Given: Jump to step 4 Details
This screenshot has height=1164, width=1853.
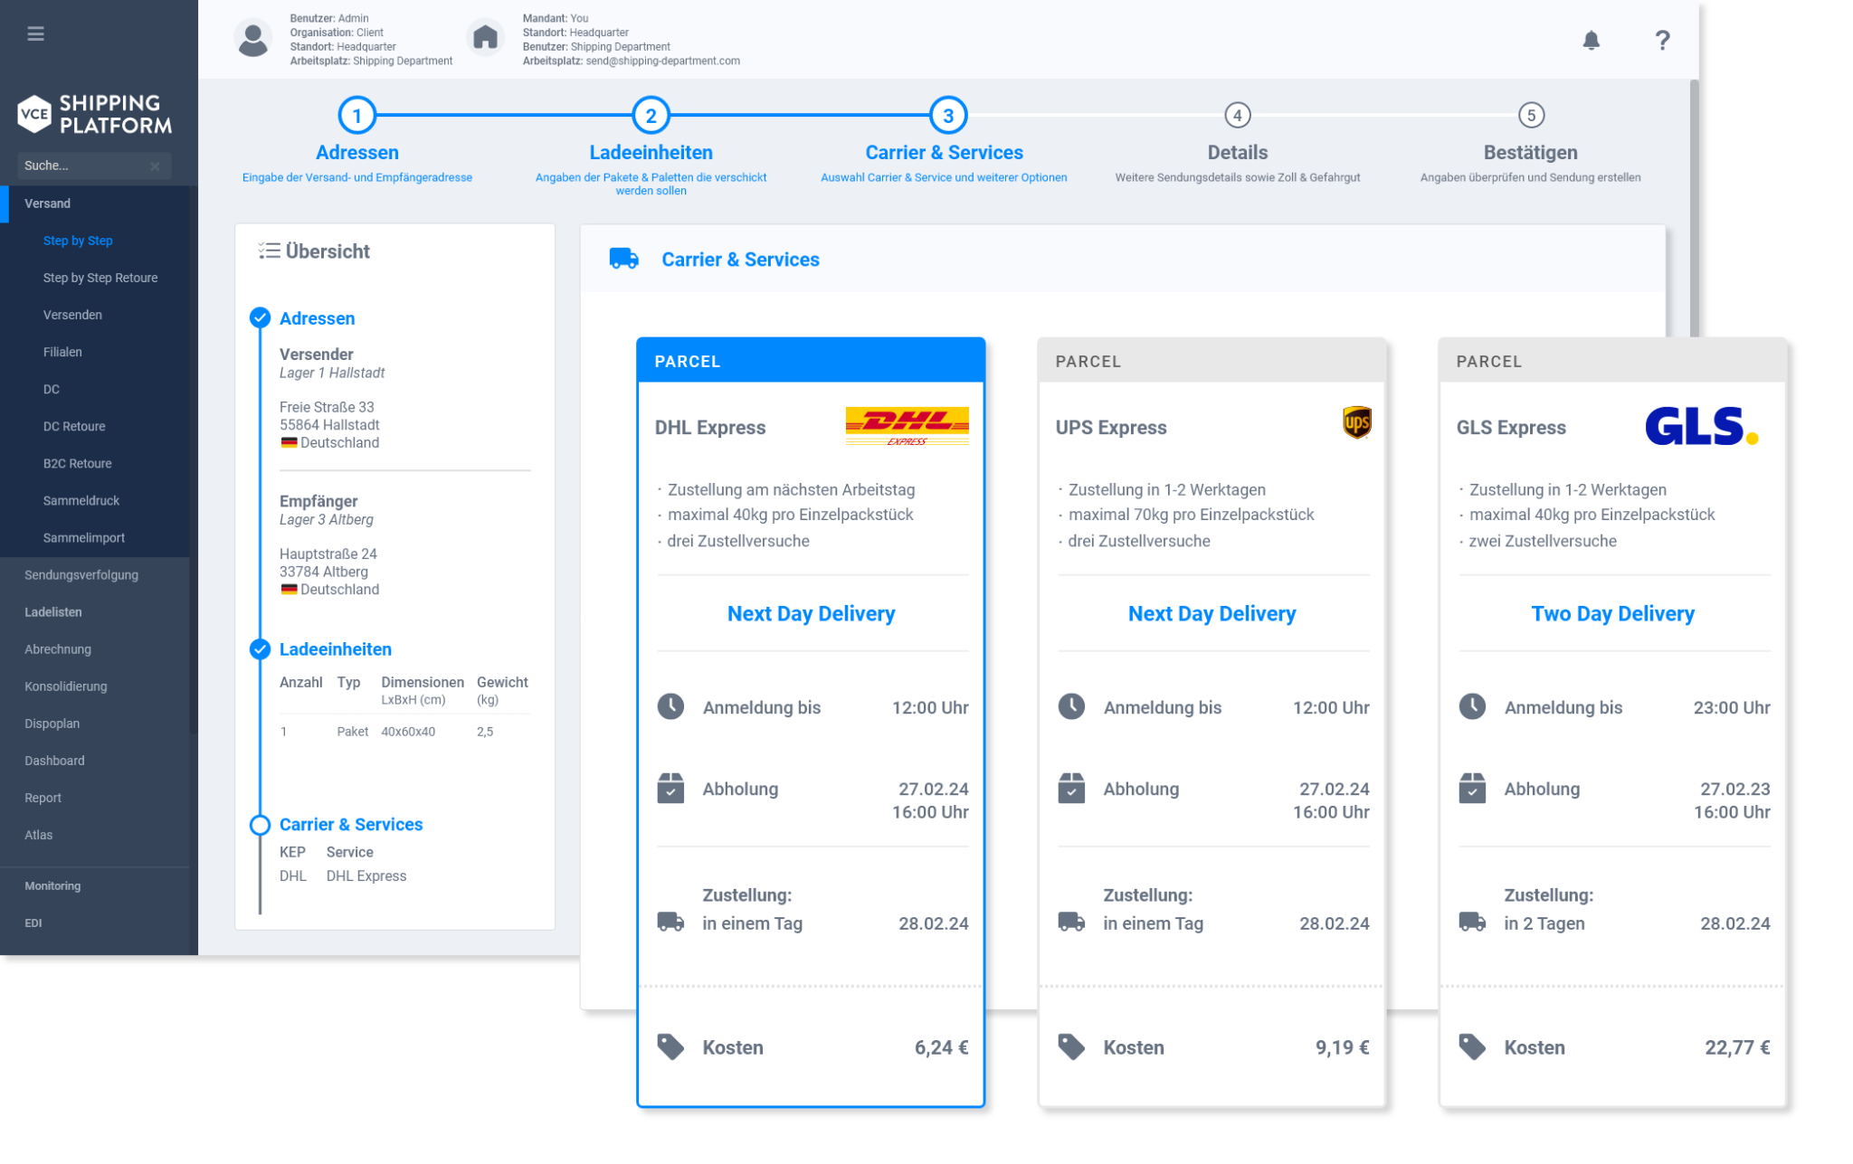Looking at the screenshot, I should (x=1236, y=115).
